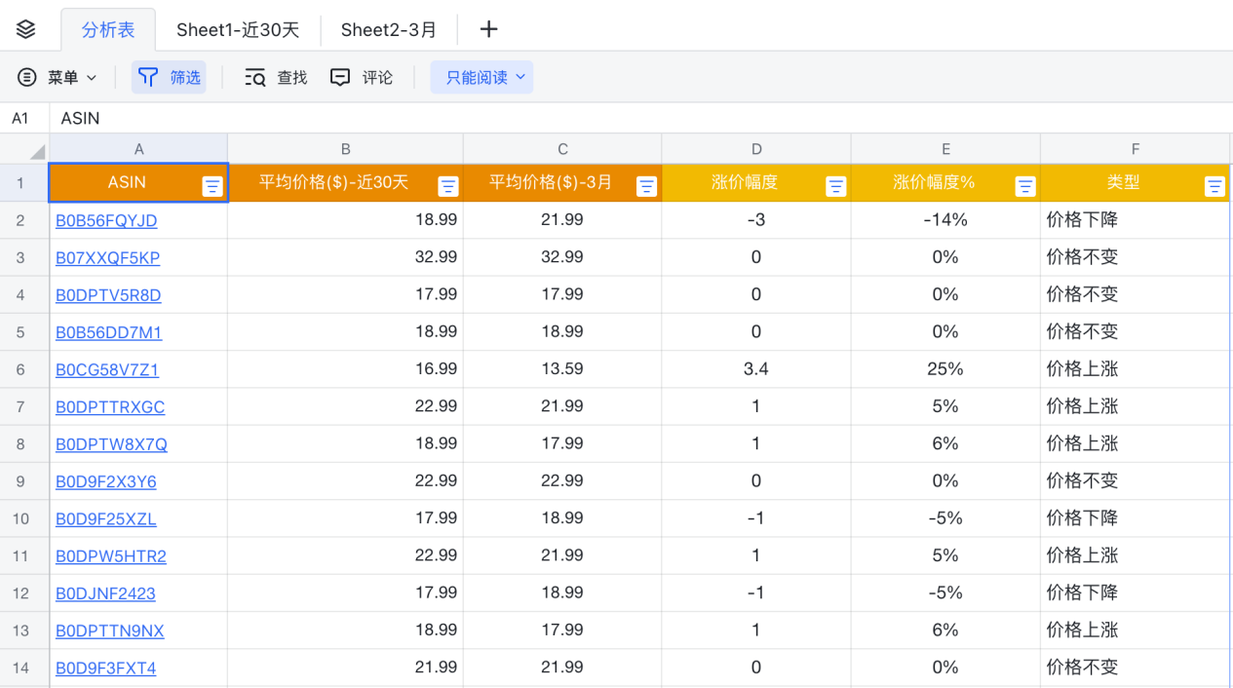Open filter dropdown for 平均价格($)-3月 column
The height and width of the screenshot is (688, 1233).
click(x=646, y=187)
